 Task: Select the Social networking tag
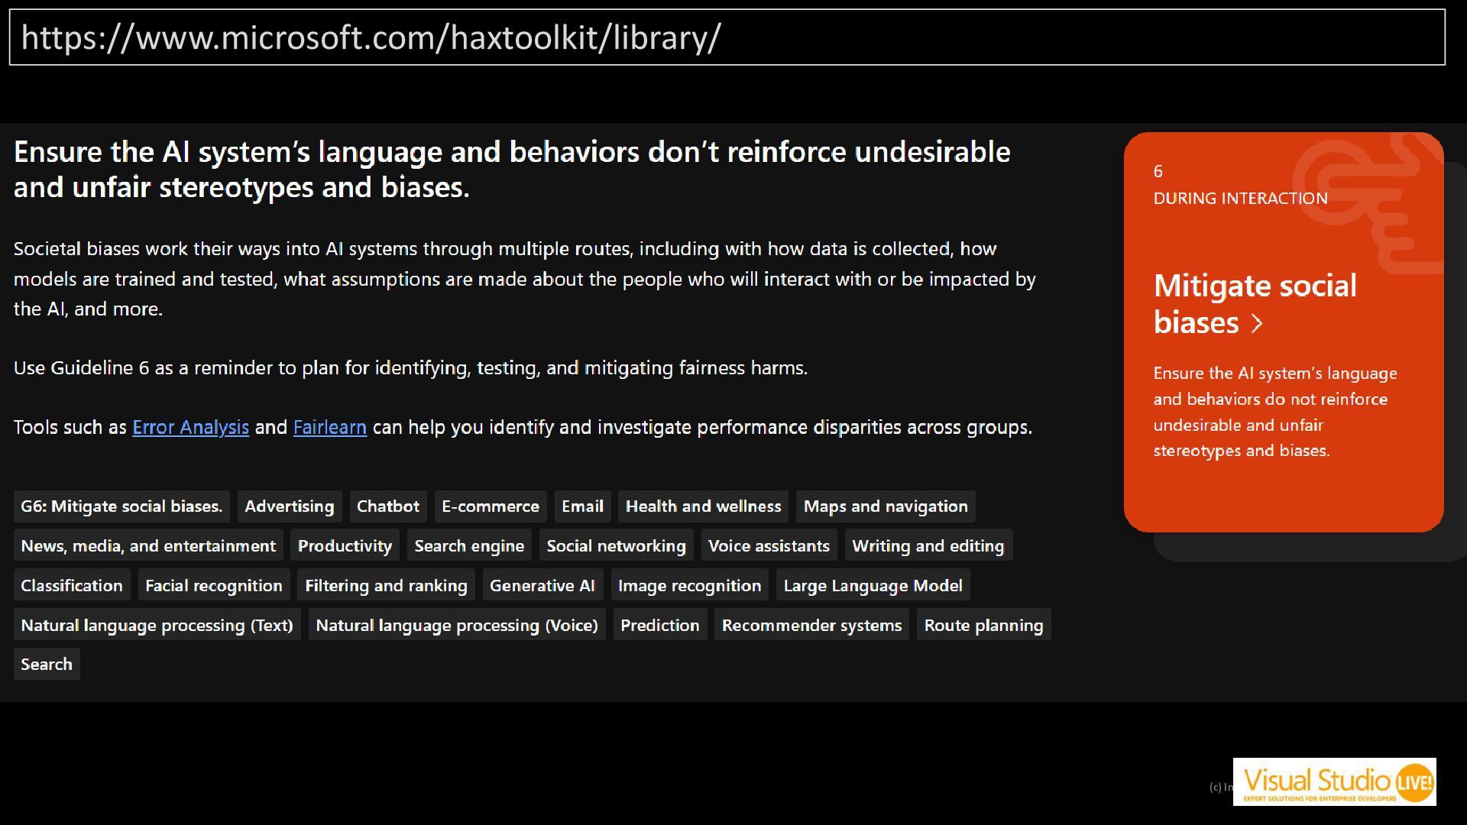click(616, 545)
